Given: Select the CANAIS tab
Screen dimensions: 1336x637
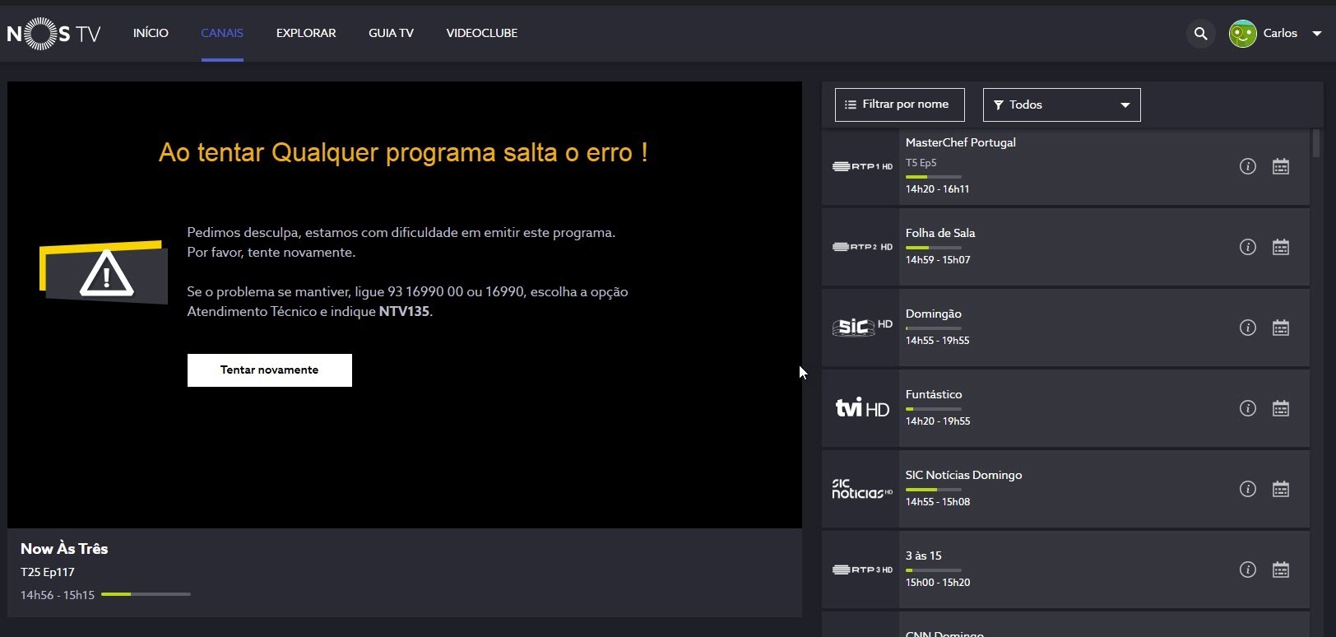Looking at the screenshot, I should (222, 33).
